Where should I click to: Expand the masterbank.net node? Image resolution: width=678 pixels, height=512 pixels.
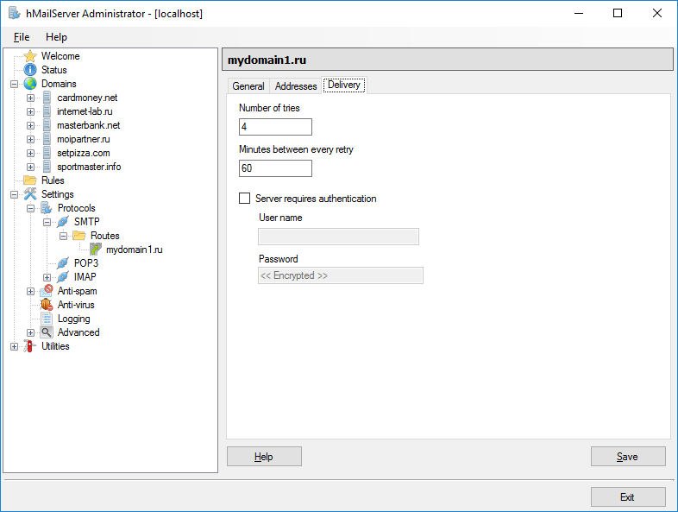point(30,125)
